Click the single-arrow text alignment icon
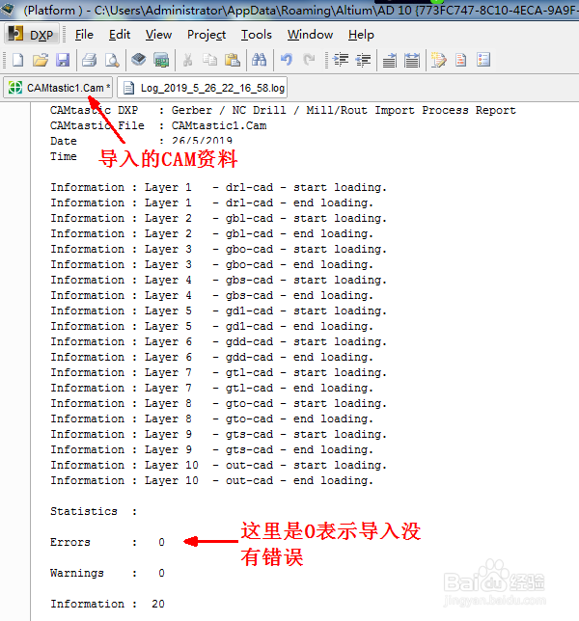The image size is (579, 621). point(390,60)
